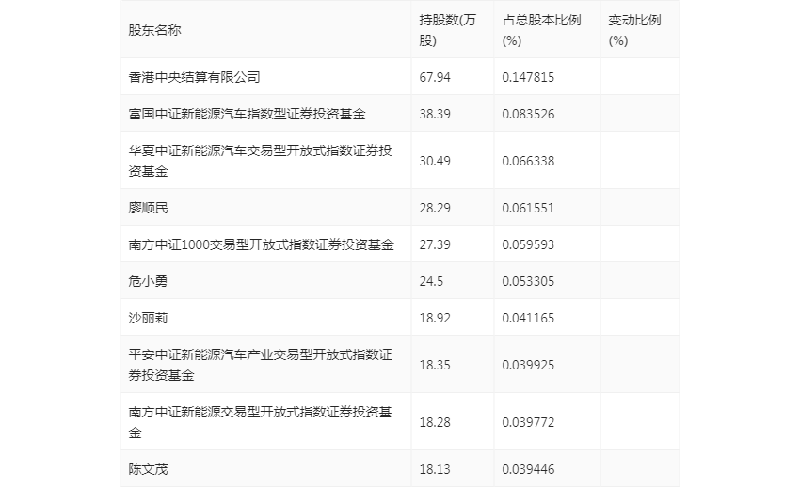This screenshot has width=800, height=487.
Task: Click the 18.35 holdings cell
Action: [435, 365]
